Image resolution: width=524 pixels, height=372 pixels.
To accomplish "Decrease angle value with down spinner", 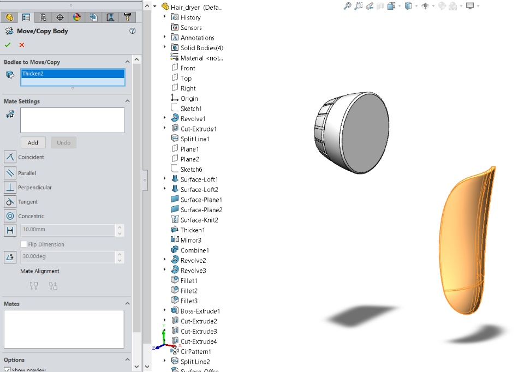I will (120, 260).
